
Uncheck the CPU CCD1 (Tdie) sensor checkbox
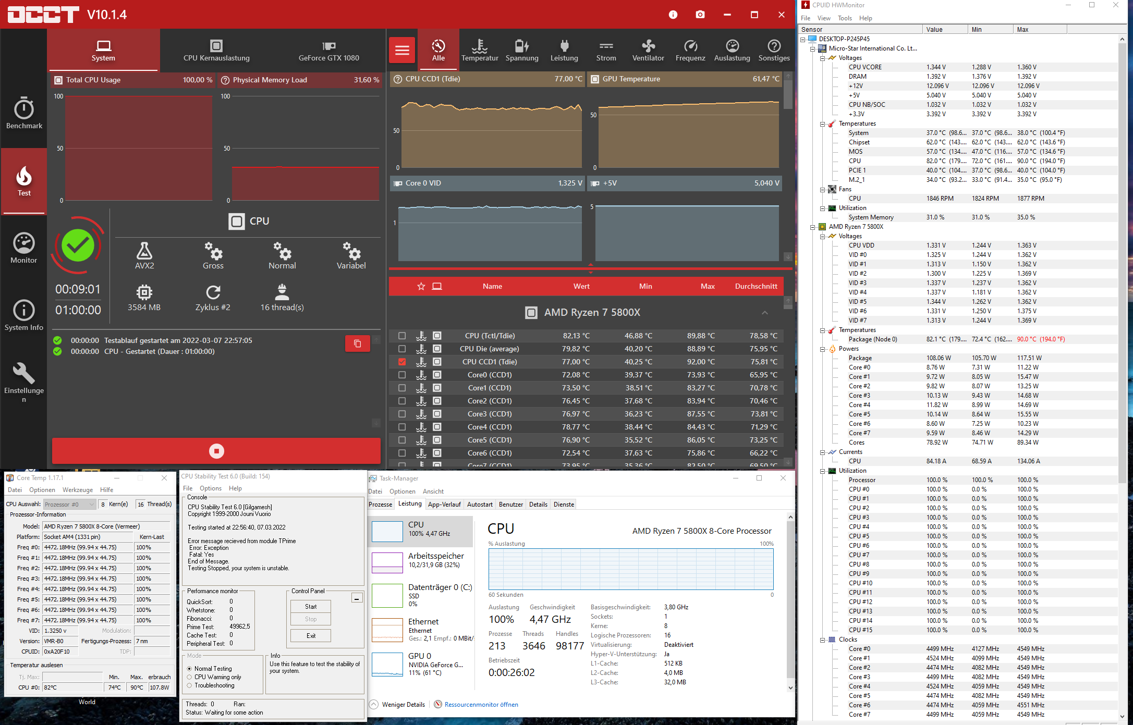(x=401, y=362)
